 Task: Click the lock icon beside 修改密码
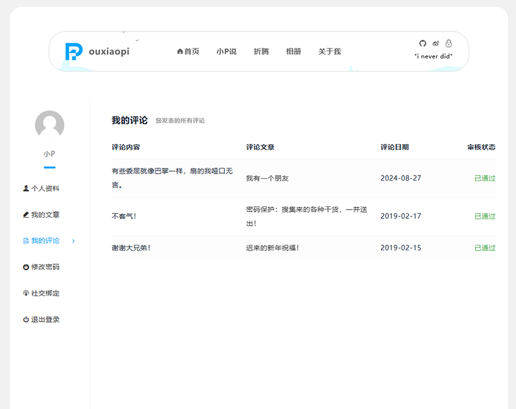click(26, 267)
